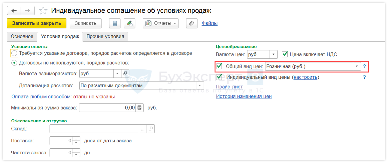Click the Записать button
The height and width of the screenshot is (163, 388).
tap(86, 23)
